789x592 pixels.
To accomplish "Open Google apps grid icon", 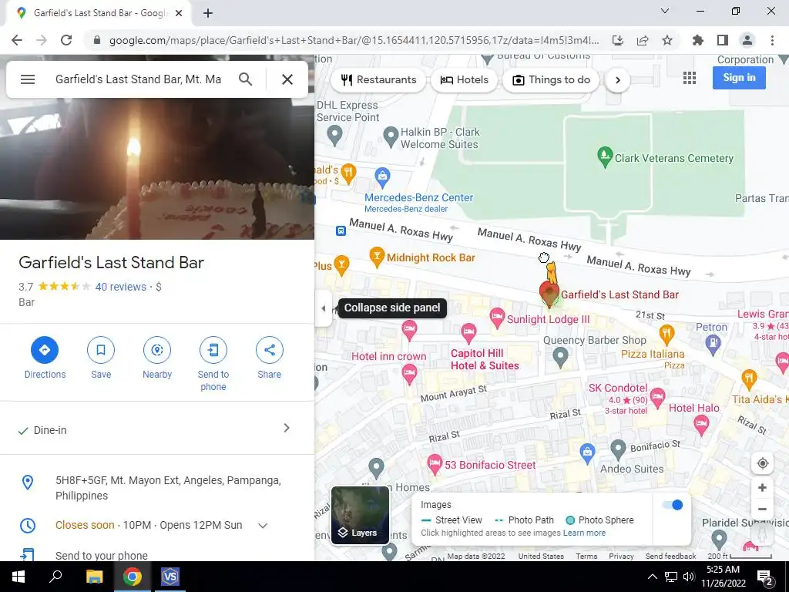I will [x=690, y=78].
